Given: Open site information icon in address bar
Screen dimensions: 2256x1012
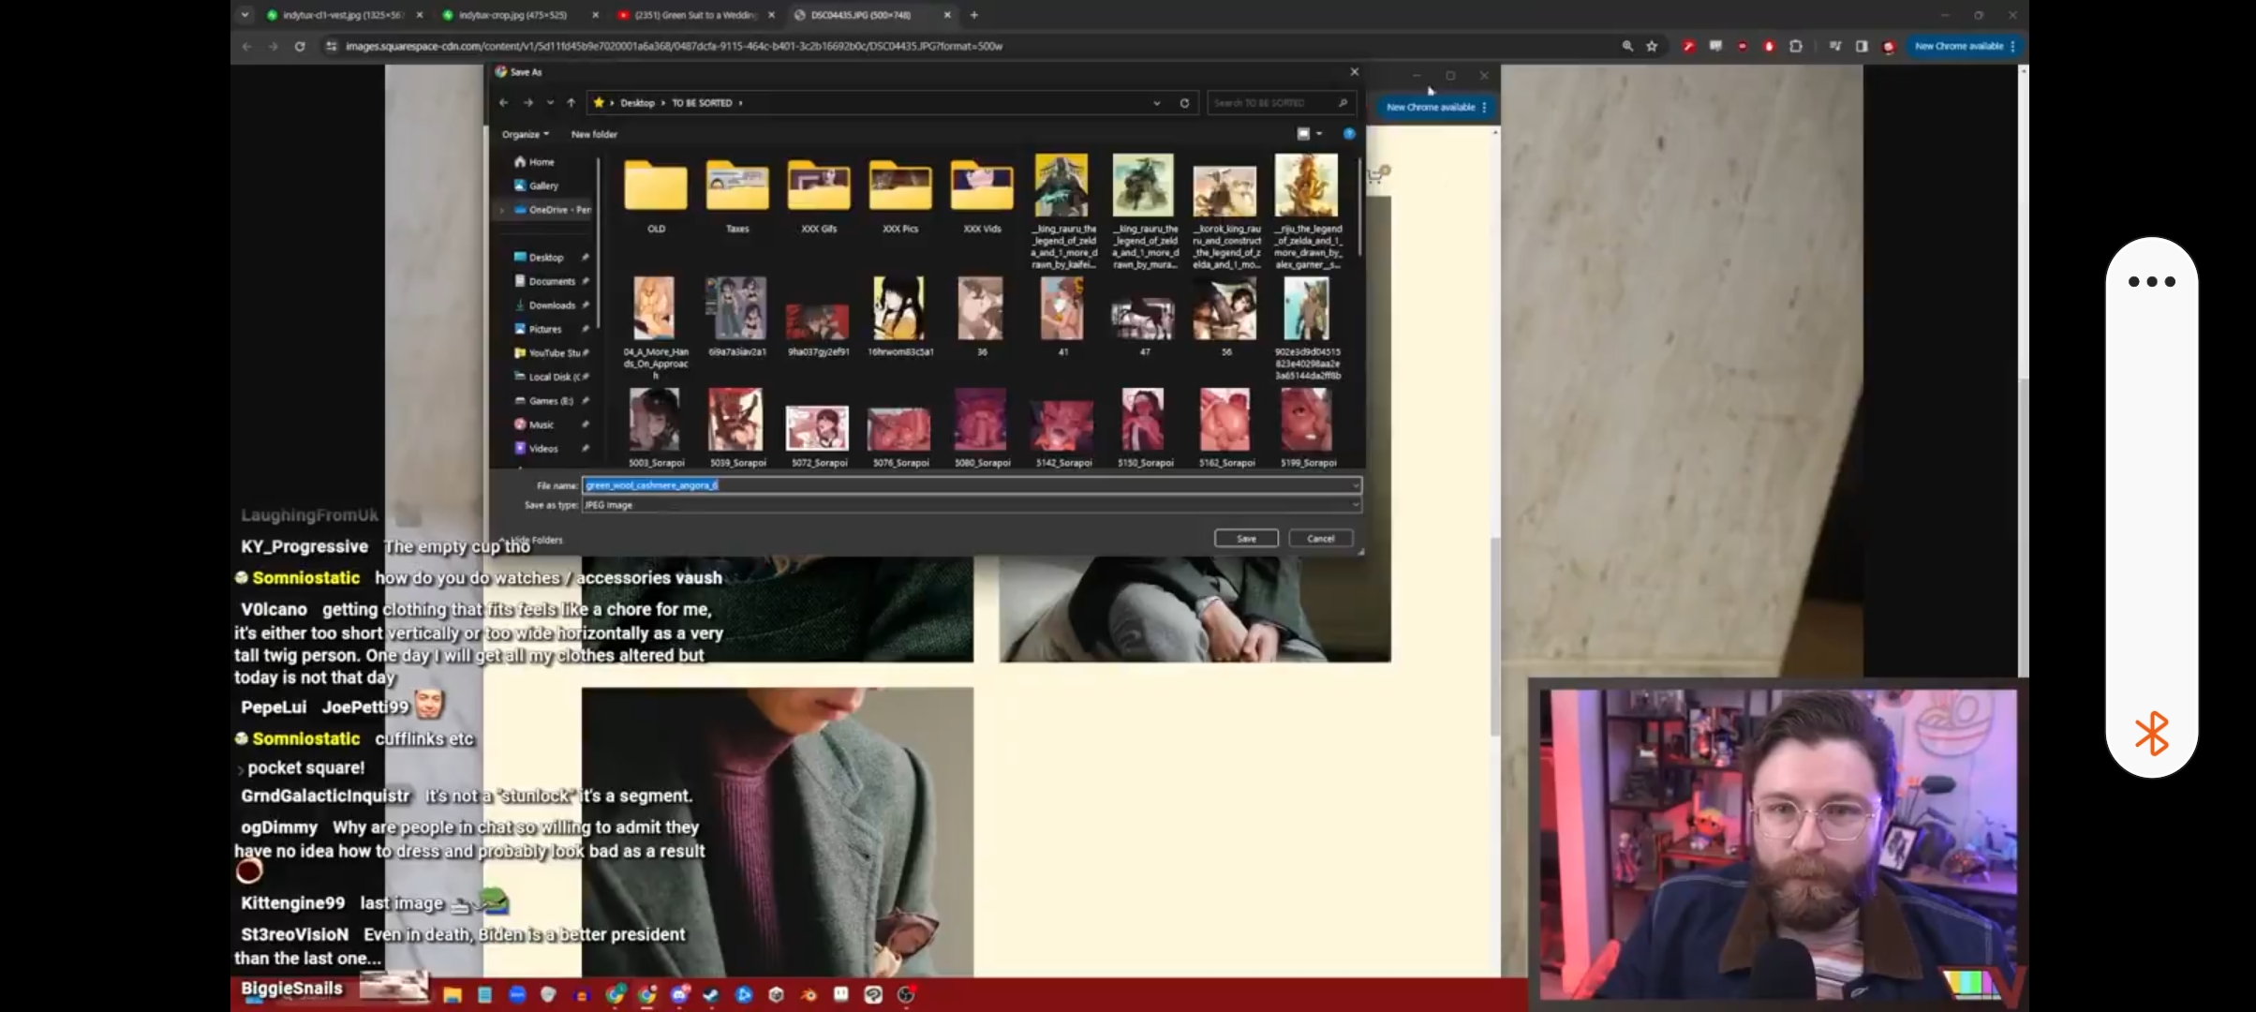Looking at the screenshot, I should click(331, 46).
